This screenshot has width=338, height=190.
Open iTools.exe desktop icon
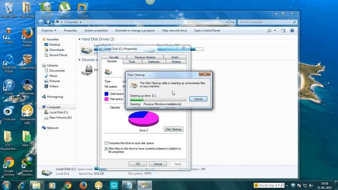tap(8, 113)
